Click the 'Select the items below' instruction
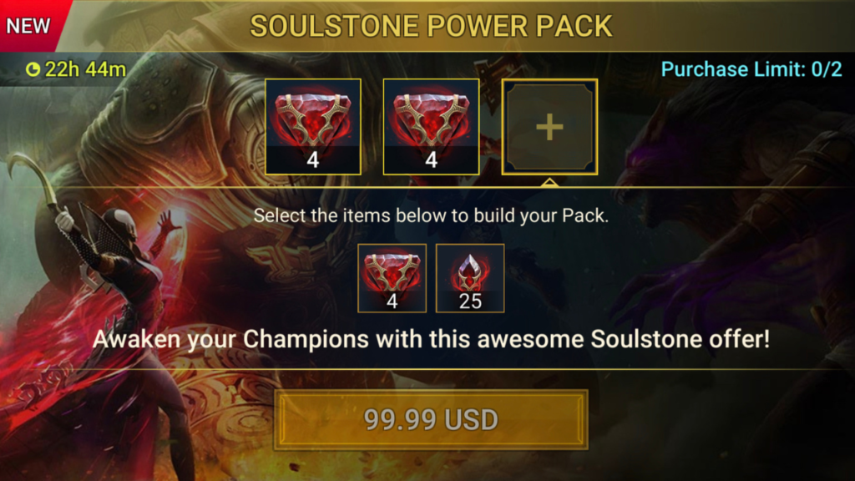The image size is (855, 481). (x=431, y=215)
